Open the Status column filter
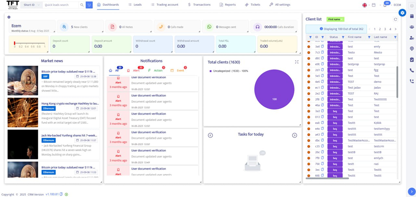 (343, 37)
